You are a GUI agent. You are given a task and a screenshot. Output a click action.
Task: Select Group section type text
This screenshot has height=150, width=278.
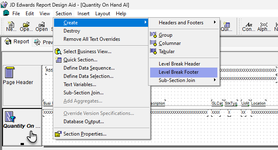(165, 35)
